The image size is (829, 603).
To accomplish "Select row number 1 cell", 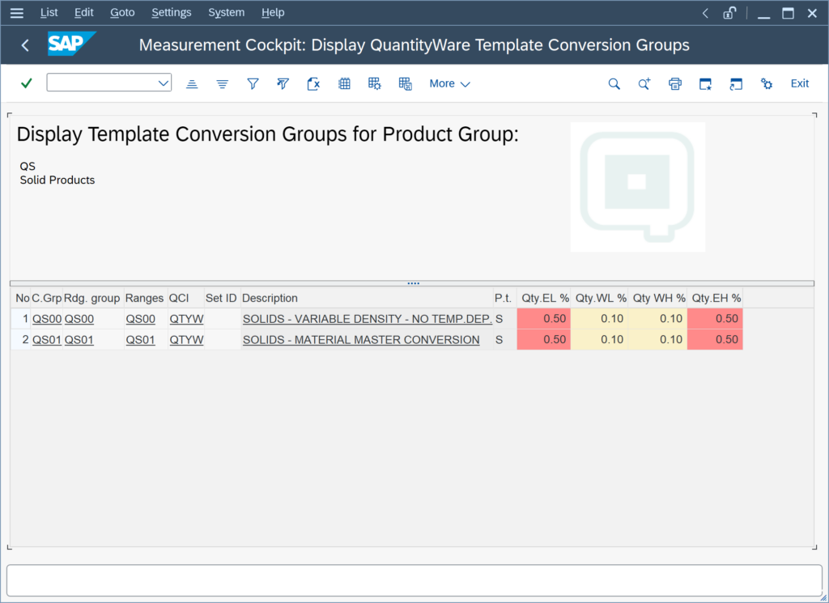I will click(x=20, y=319).
